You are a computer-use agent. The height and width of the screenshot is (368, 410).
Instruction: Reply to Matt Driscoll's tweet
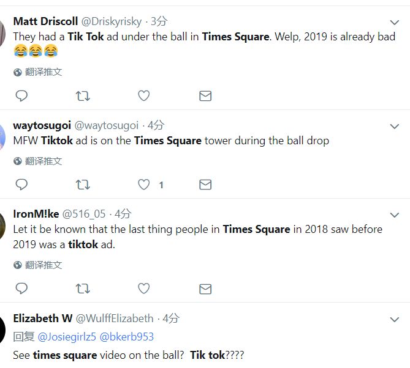[21, 96]
